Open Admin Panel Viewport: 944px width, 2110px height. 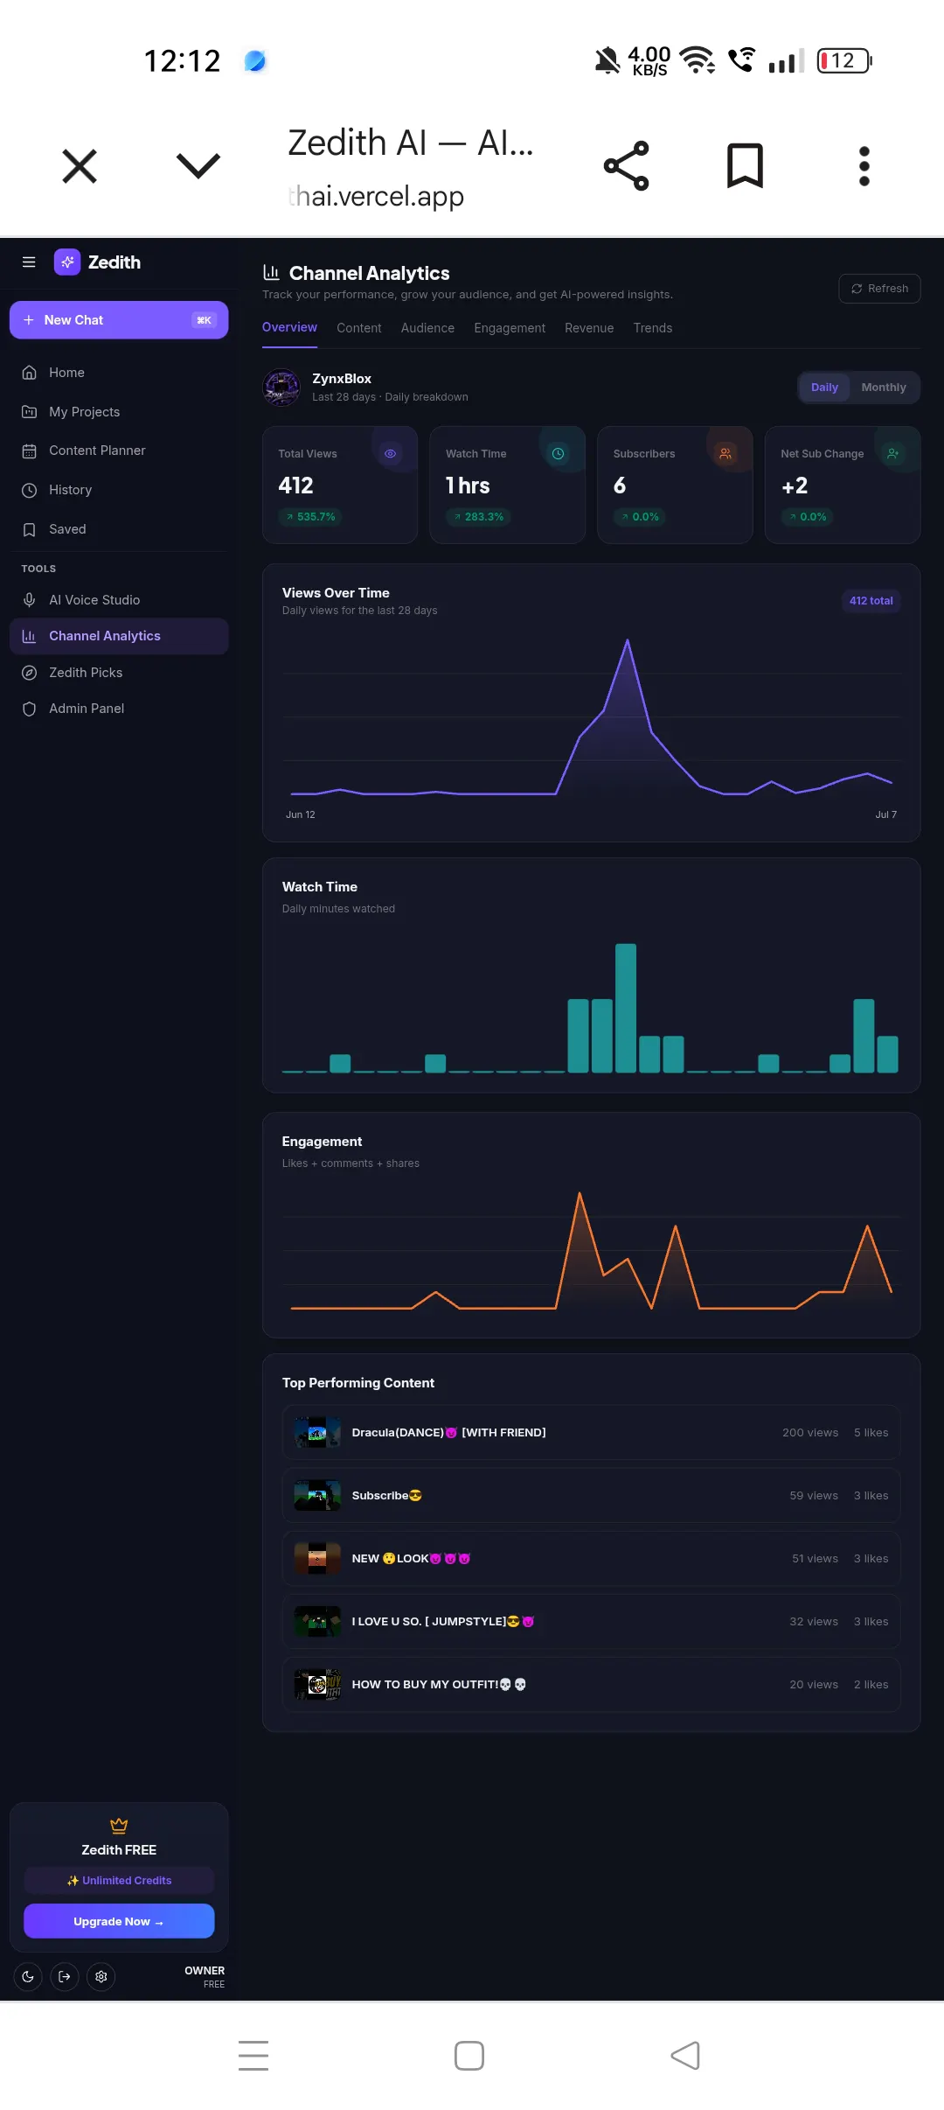(119, 709)
